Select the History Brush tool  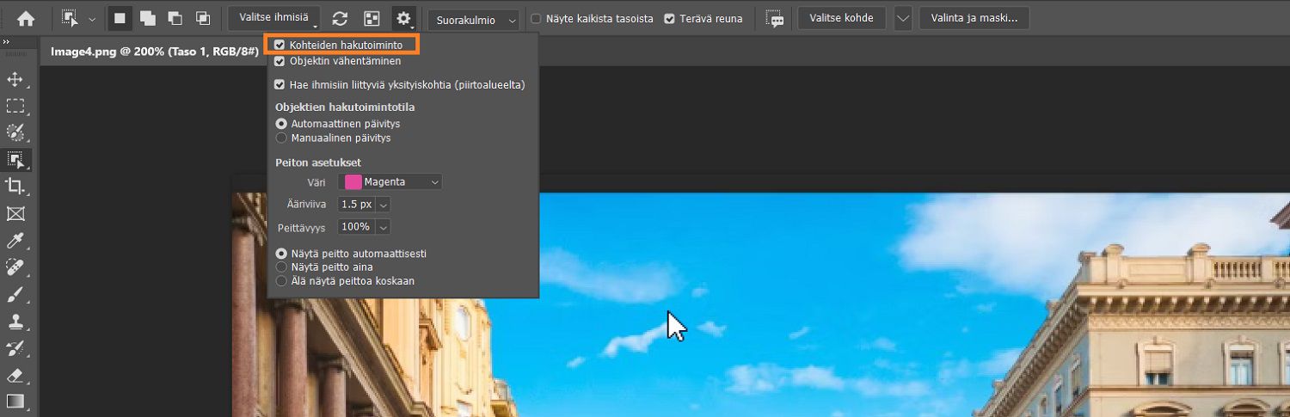point(15,348)
